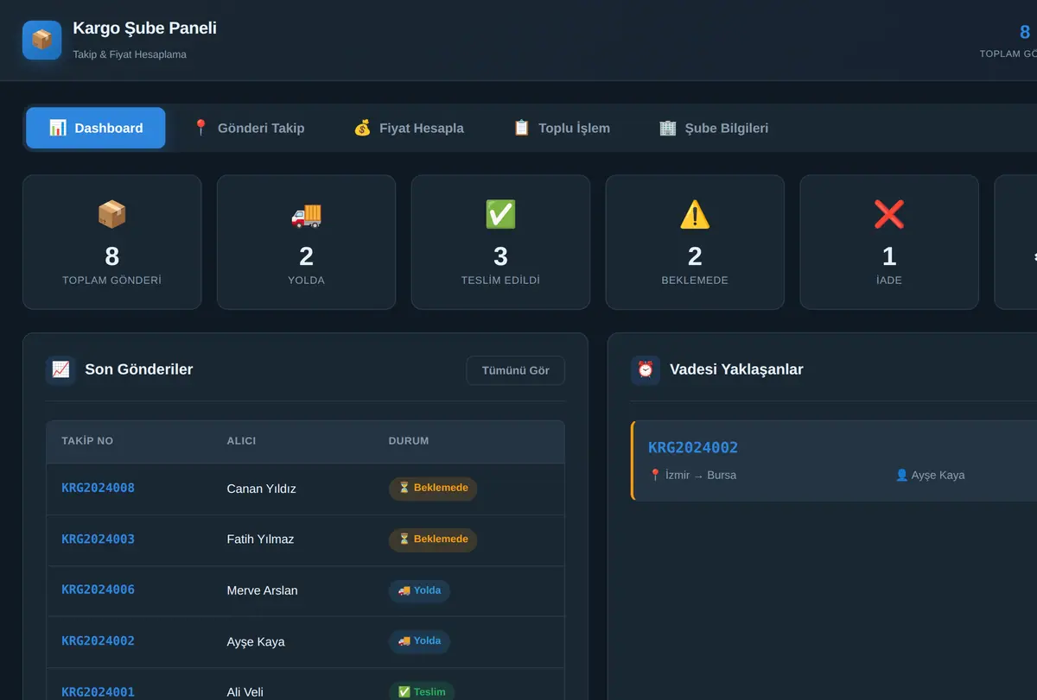Select recipient name Canan Yıldız

[261, 489]
